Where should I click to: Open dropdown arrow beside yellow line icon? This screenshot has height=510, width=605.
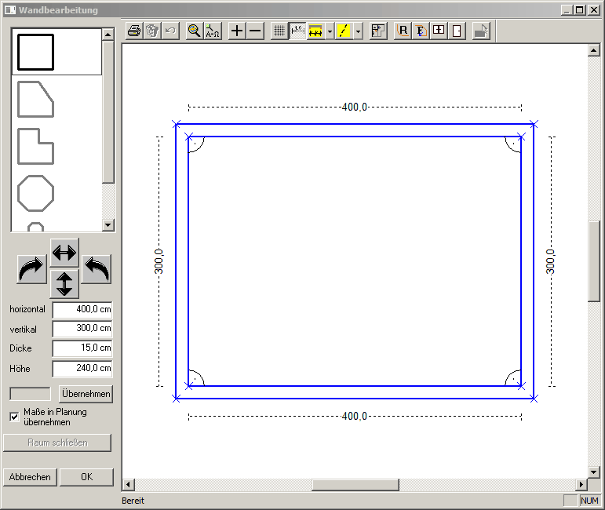[x=358, y=31]
